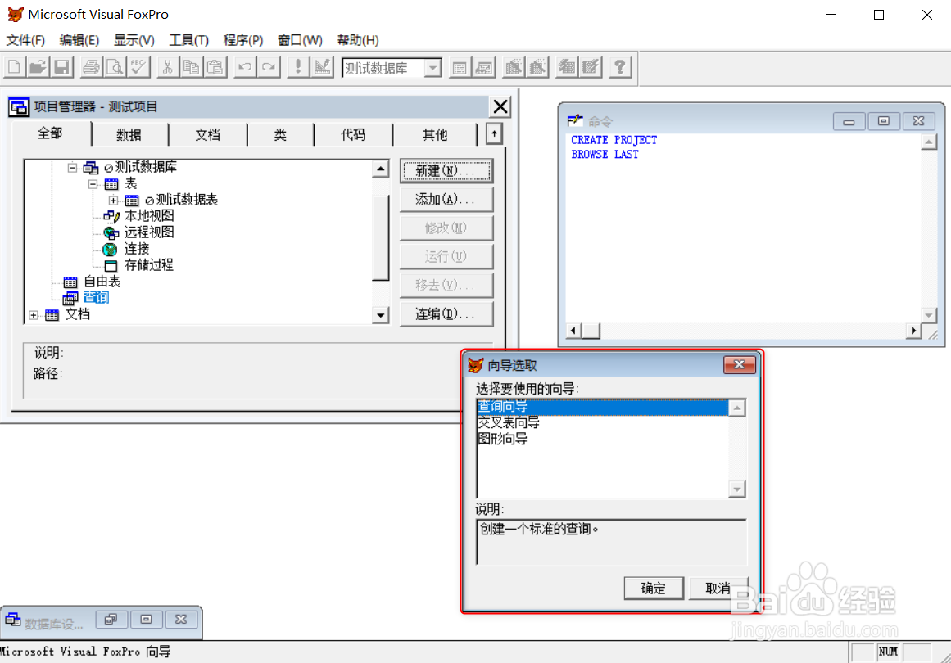This screenshot has width=951, height=663.
Task: Click the restore button of the 数据库设... window
Action: click(x=111, y=620)
